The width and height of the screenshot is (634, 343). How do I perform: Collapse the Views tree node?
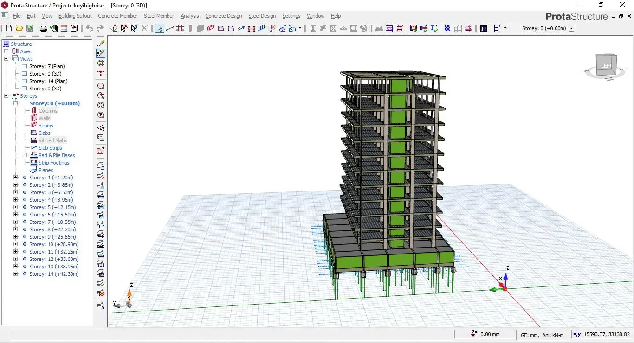(6, 59)
